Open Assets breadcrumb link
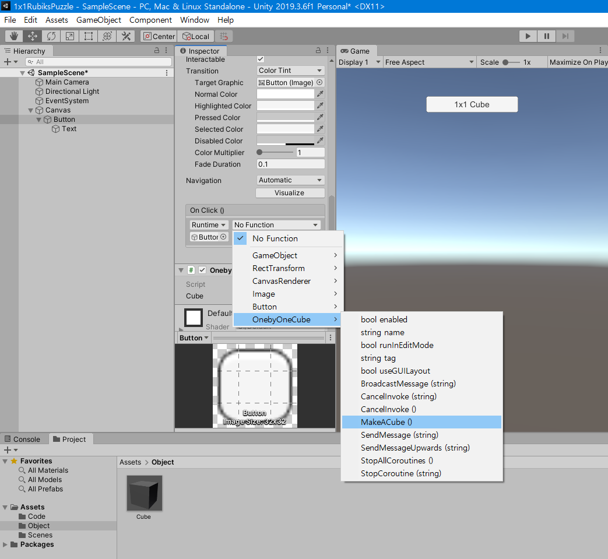The image size is (608, 559). coord(131,462)
